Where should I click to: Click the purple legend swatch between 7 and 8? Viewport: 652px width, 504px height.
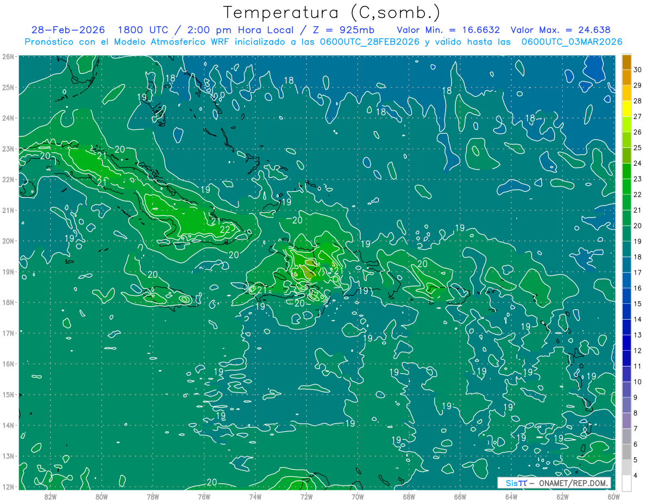(x=626, y=421)
